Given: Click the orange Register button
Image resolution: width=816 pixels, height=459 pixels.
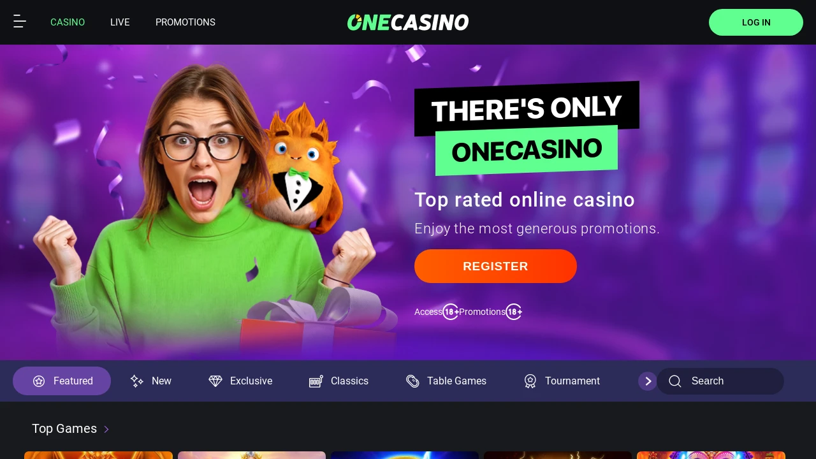Looking at the screenshot, I should pos(495,266).
